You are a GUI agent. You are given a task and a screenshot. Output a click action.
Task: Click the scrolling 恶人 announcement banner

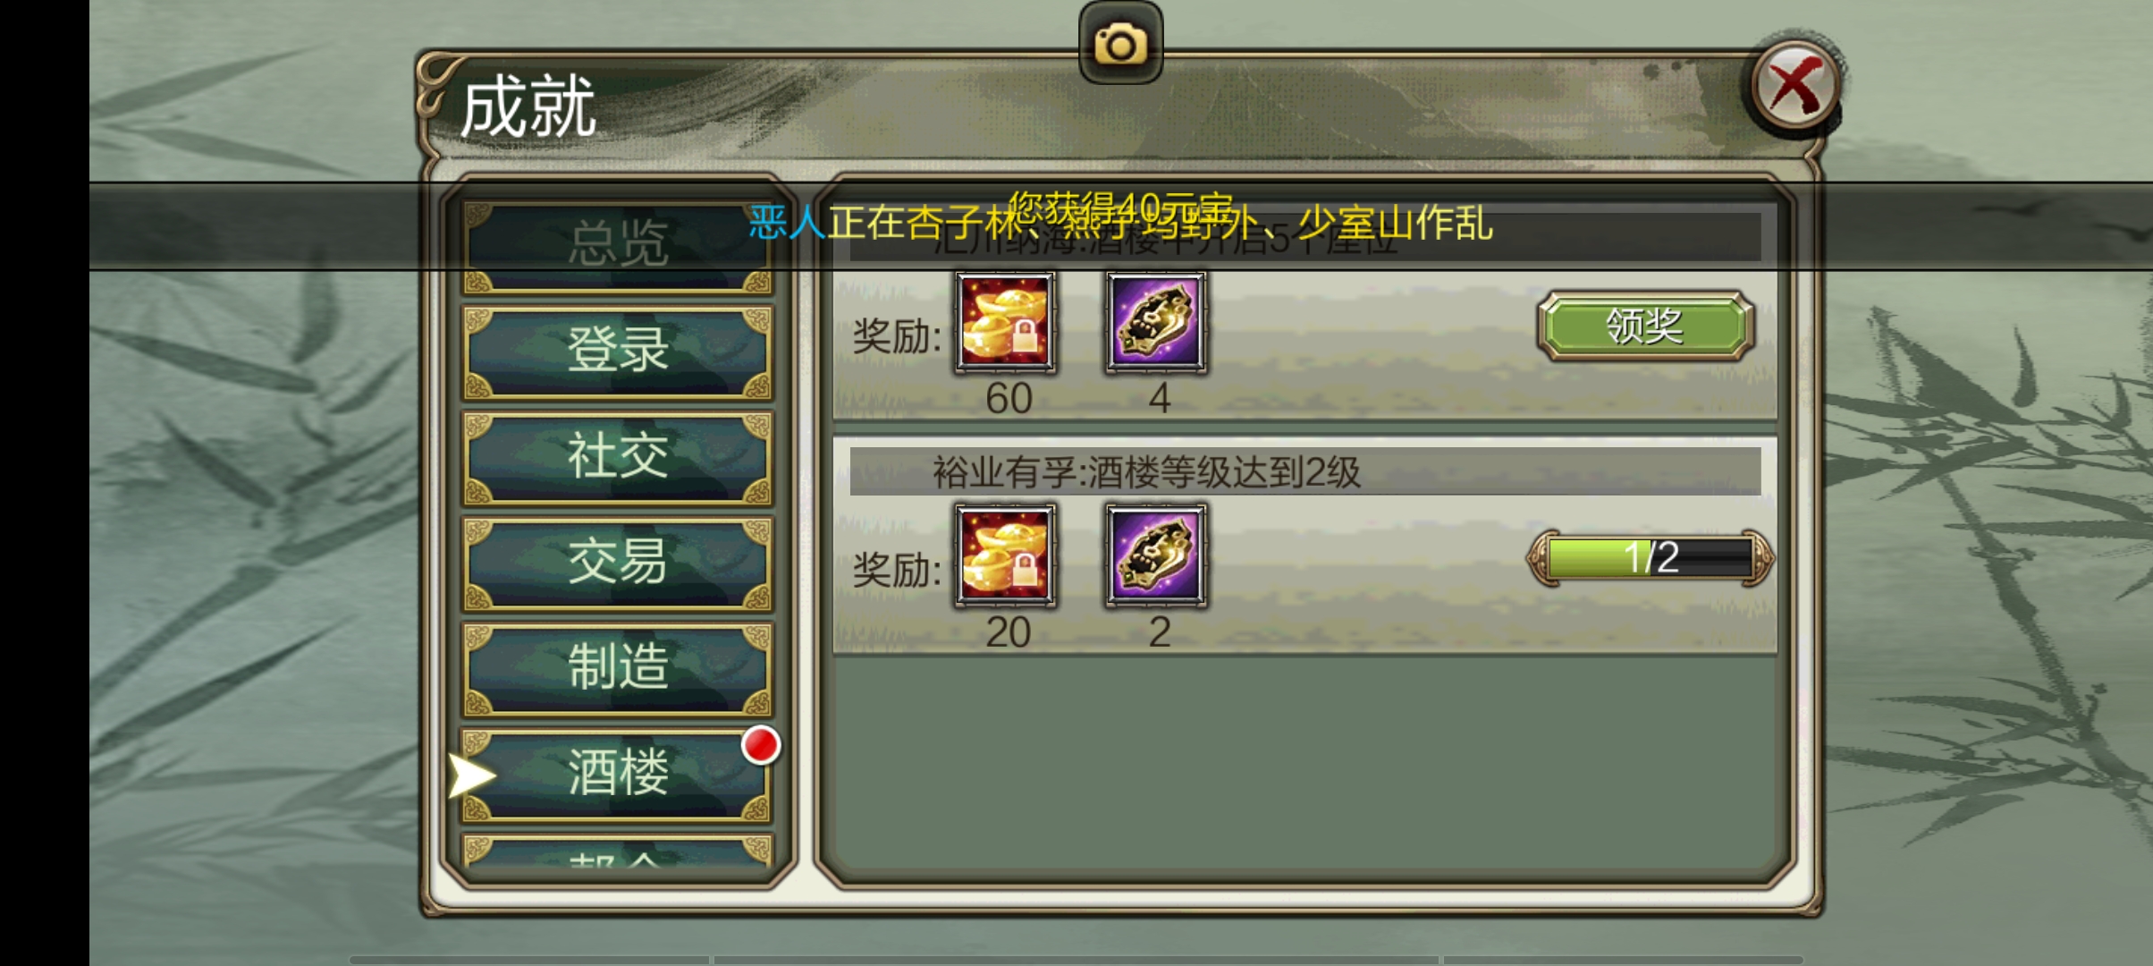pos(1120,224)
